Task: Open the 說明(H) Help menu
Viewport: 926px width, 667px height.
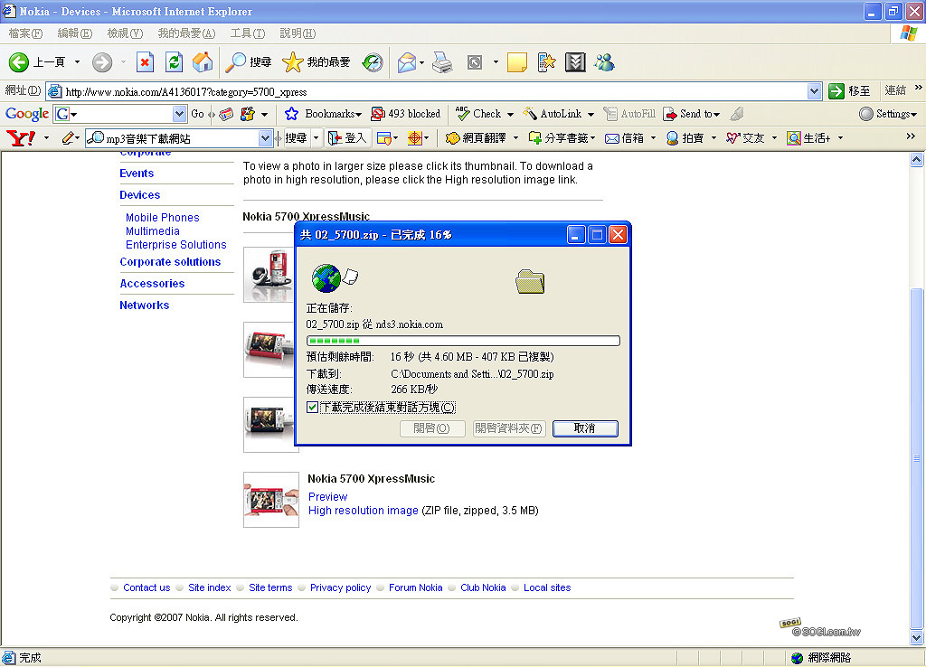Action: 298,33
